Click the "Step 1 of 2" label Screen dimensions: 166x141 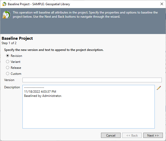tap(9, 43)
